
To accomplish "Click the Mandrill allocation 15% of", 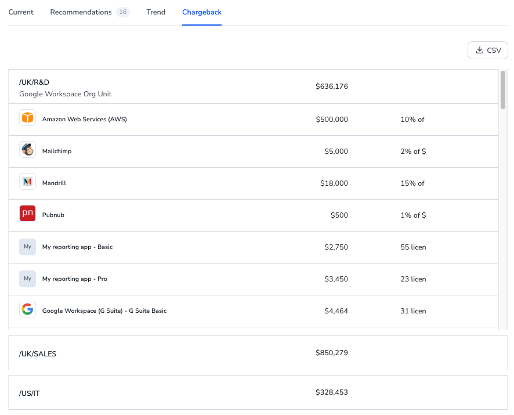I will (412, 183).
